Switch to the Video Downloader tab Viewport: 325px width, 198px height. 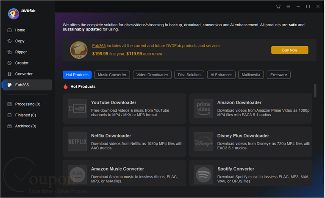(x=153, y=75)
